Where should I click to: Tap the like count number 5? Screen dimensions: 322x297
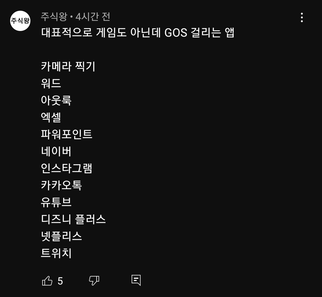60,281
